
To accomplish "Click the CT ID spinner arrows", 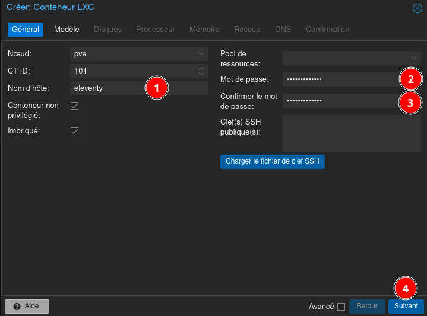I will point(201,71).
